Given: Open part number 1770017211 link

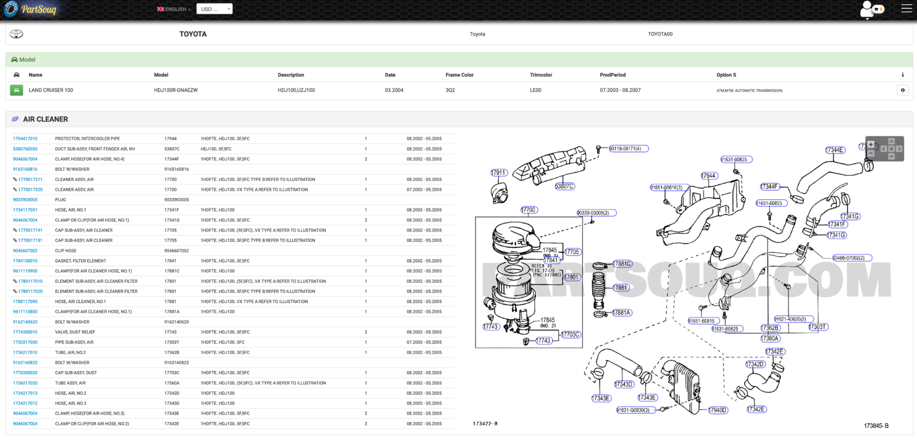Looking at the screenshot, I should point(30,179).
